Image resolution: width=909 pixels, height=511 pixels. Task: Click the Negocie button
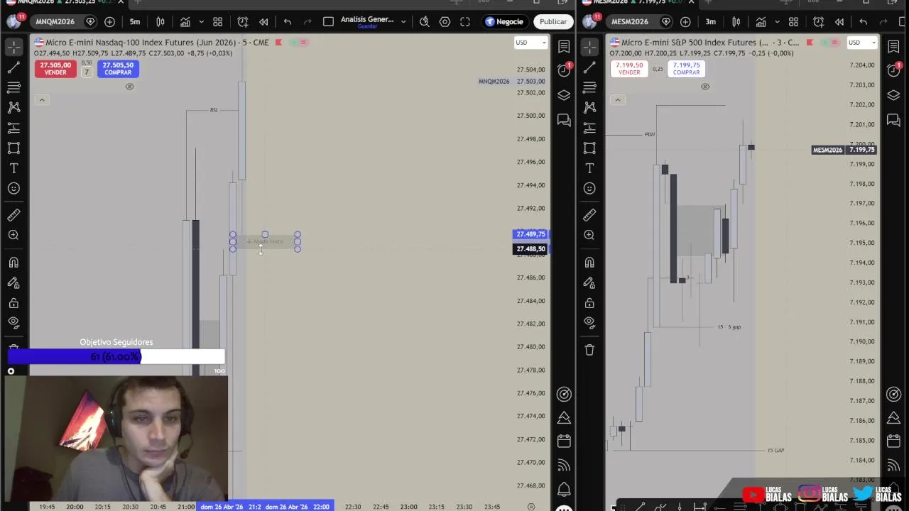point(504,22)
